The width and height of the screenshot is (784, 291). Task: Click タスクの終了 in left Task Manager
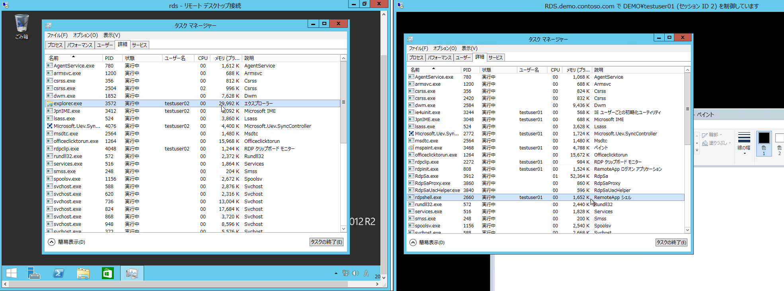click(x=326, y=242)
